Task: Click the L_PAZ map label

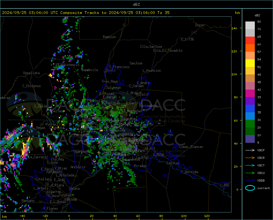Action: pos(225,185)
